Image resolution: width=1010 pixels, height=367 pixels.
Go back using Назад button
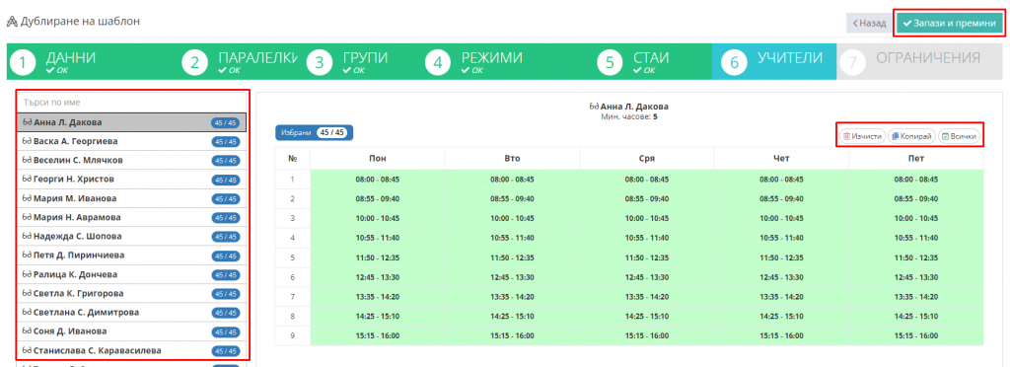pyautogui.click(x=869, y=23)
